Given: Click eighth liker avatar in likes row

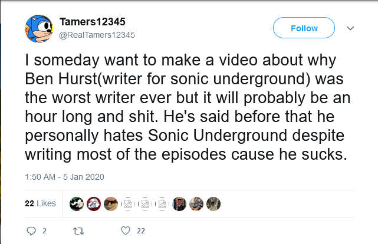Looking at the screenshot, I should click(x=197, y=203).
